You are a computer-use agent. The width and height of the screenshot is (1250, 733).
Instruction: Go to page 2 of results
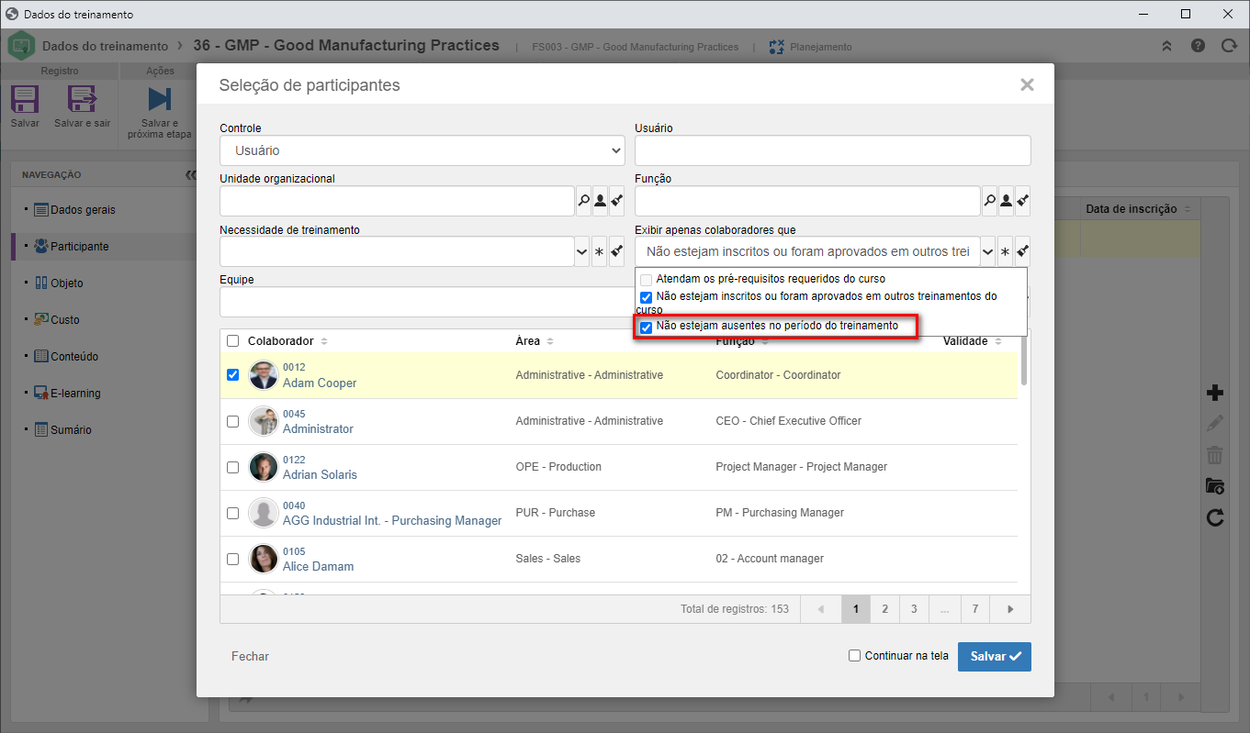point(884,608)
